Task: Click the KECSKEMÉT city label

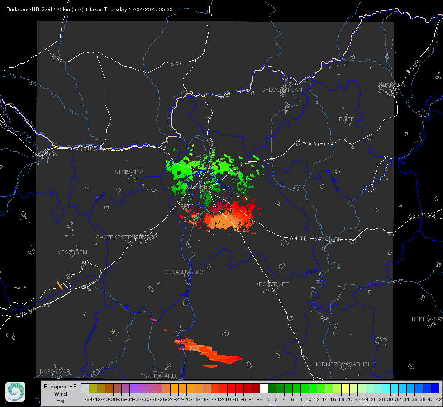Action: (x=272, y=284)
